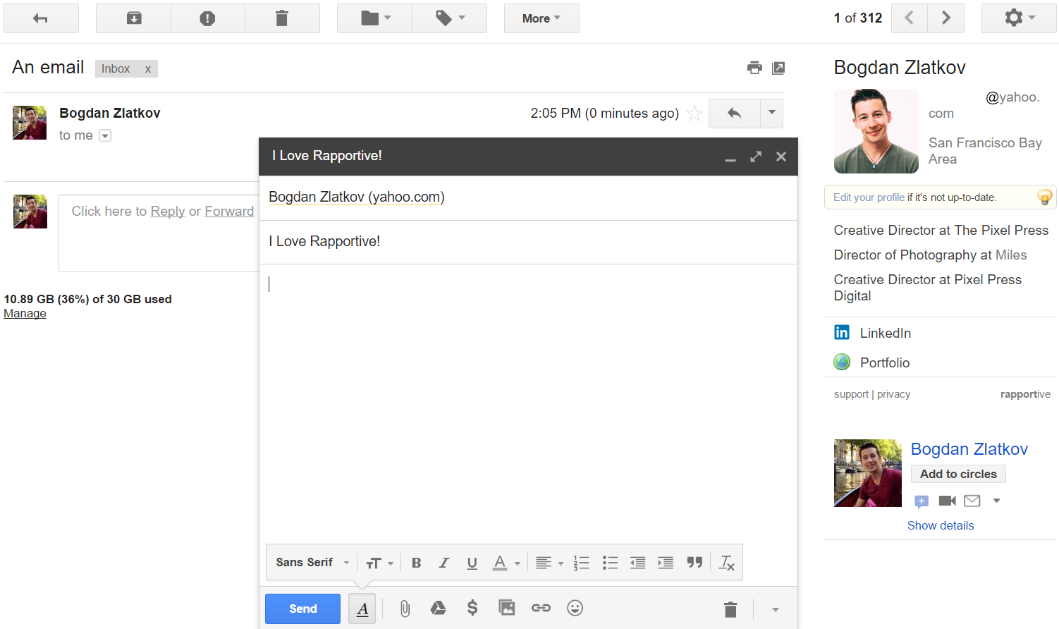Send the composed email
Screen dimensions: 1059x629
pyautogui.click(x=303, y=609)
